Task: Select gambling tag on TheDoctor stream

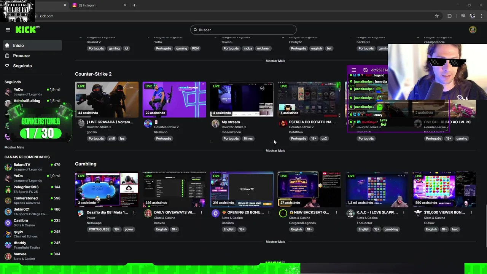Action: pos(391,229)
